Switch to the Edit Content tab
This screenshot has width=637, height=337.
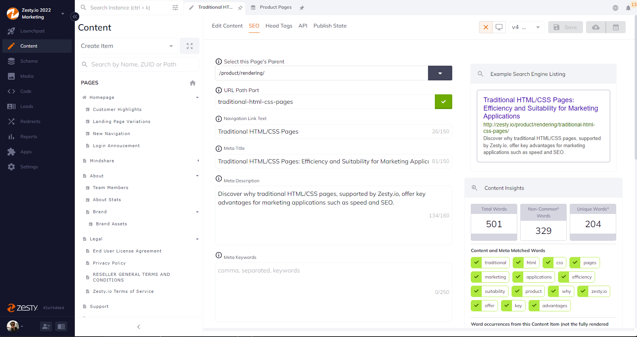(x=227, y=26)
